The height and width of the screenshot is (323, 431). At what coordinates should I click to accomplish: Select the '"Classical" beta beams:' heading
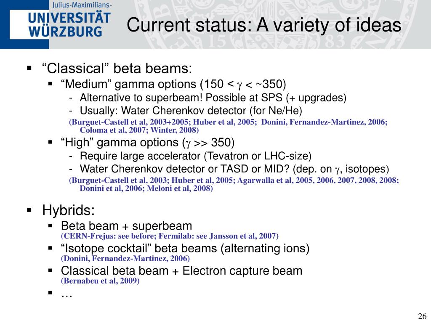117,68
